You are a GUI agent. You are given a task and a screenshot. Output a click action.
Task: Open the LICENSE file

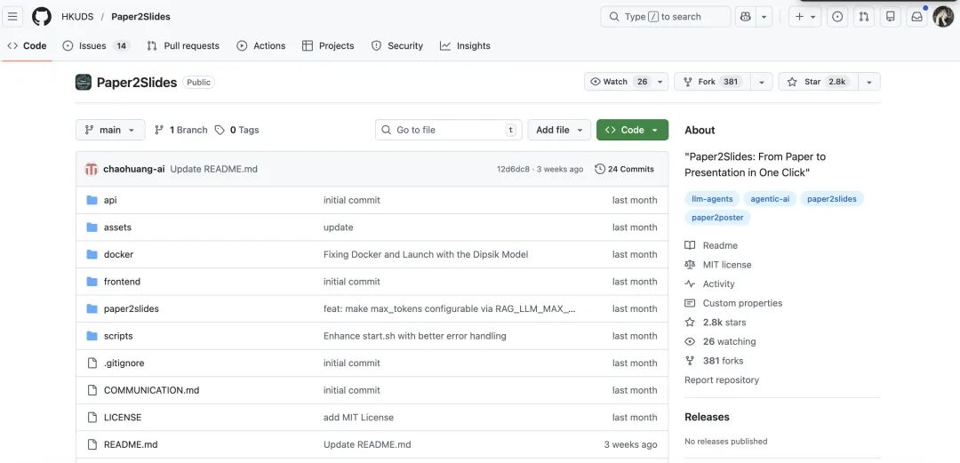[123, 417]
